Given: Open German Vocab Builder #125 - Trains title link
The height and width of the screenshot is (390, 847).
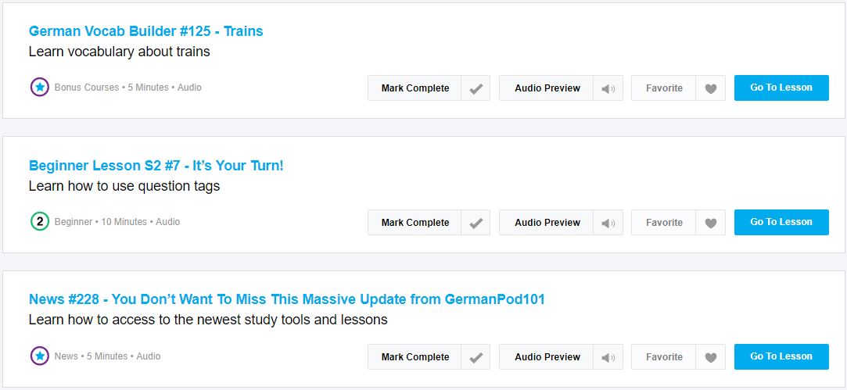Looking at the screenshot, I should (x=145, y=31).
